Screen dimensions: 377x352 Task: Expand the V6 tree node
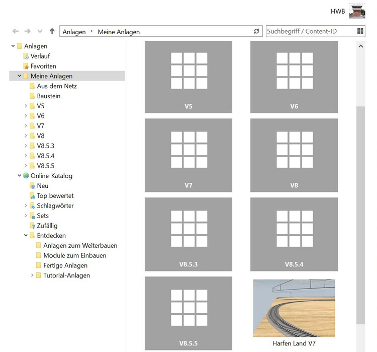click(x=26, y=116)
